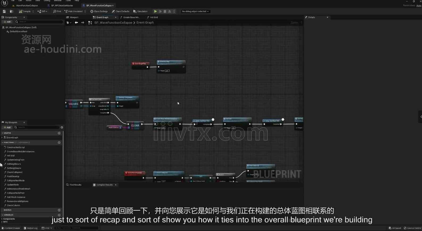Open the My Blueprint settings gear
The width and height of the screenshot is (422, 231).
[x=62, y=127]
